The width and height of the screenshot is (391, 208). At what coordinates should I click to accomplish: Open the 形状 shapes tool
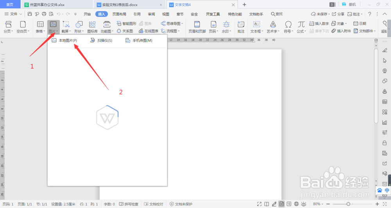pyautogui.click(x=79, y=27)
